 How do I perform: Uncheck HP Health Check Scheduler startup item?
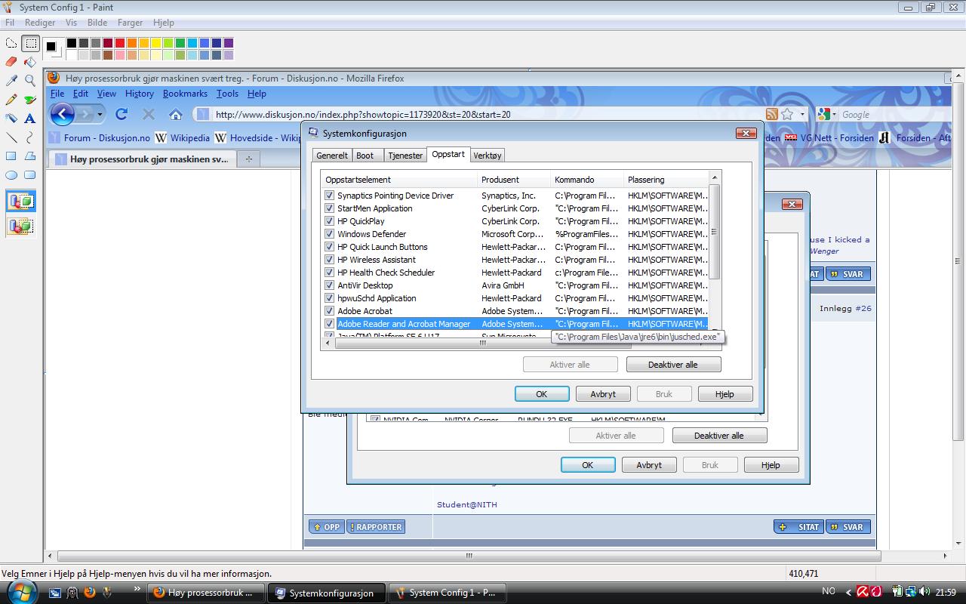pos(329,273)
